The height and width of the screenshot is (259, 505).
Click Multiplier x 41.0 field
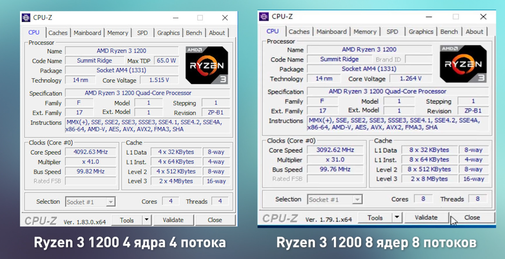pos(91,162)
